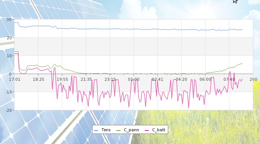260x144 pixels.
Task: Click the 04:20 time axis label
Action: coord(181,80)
